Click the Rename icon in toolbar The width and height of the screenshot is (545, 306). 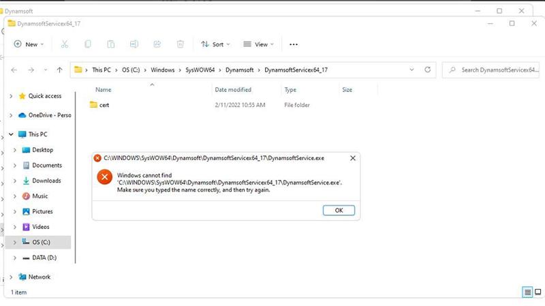click(134, 44)
